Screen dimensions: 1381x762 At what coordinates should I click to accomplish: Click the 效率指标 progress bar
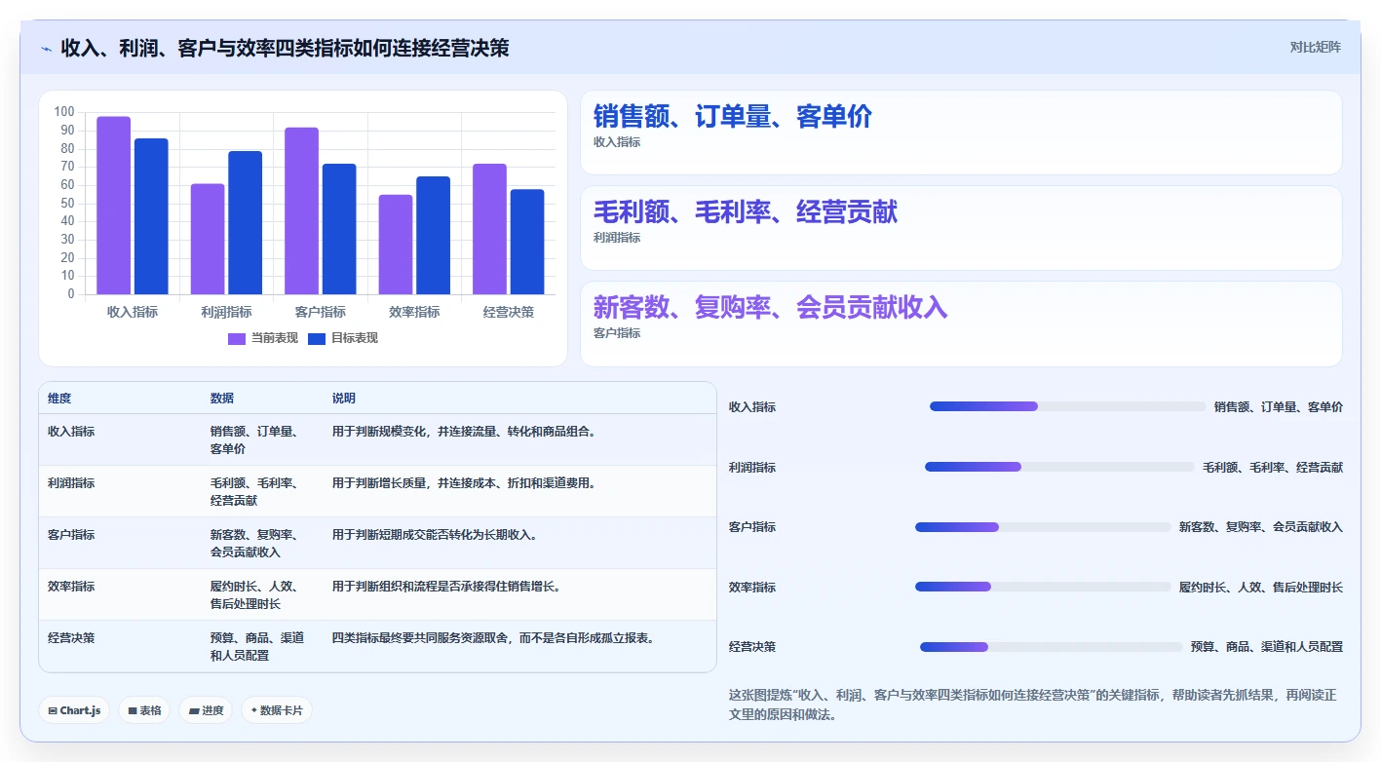(1043, 587)
